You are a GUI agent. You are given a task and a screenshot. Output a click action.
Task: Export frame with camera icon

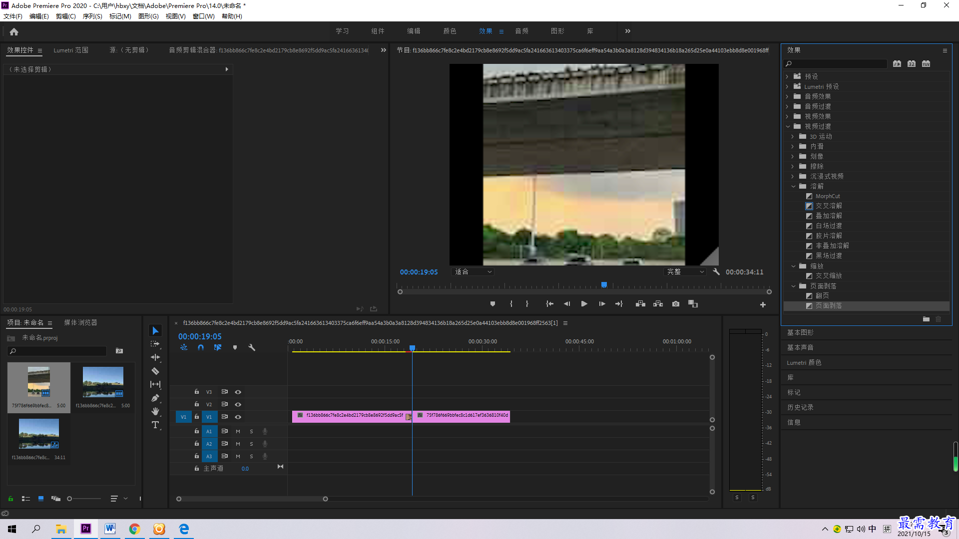click(x=675, y=304)
